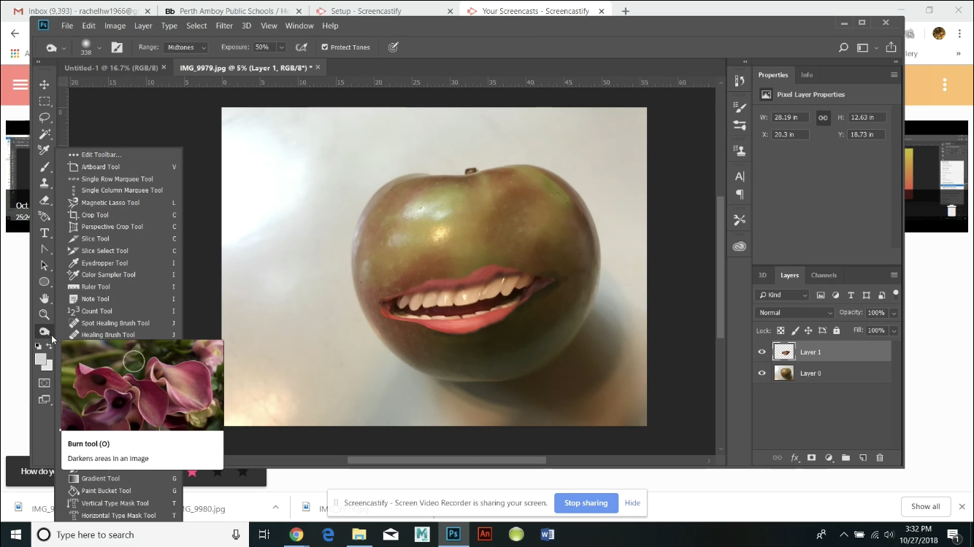Choose the Hand tool
Screen dimensions: 974x547
point(45,298)
